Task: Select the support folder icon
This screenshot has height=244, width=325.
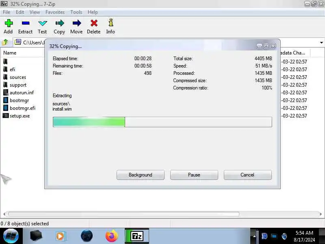Action: [5, 85]
